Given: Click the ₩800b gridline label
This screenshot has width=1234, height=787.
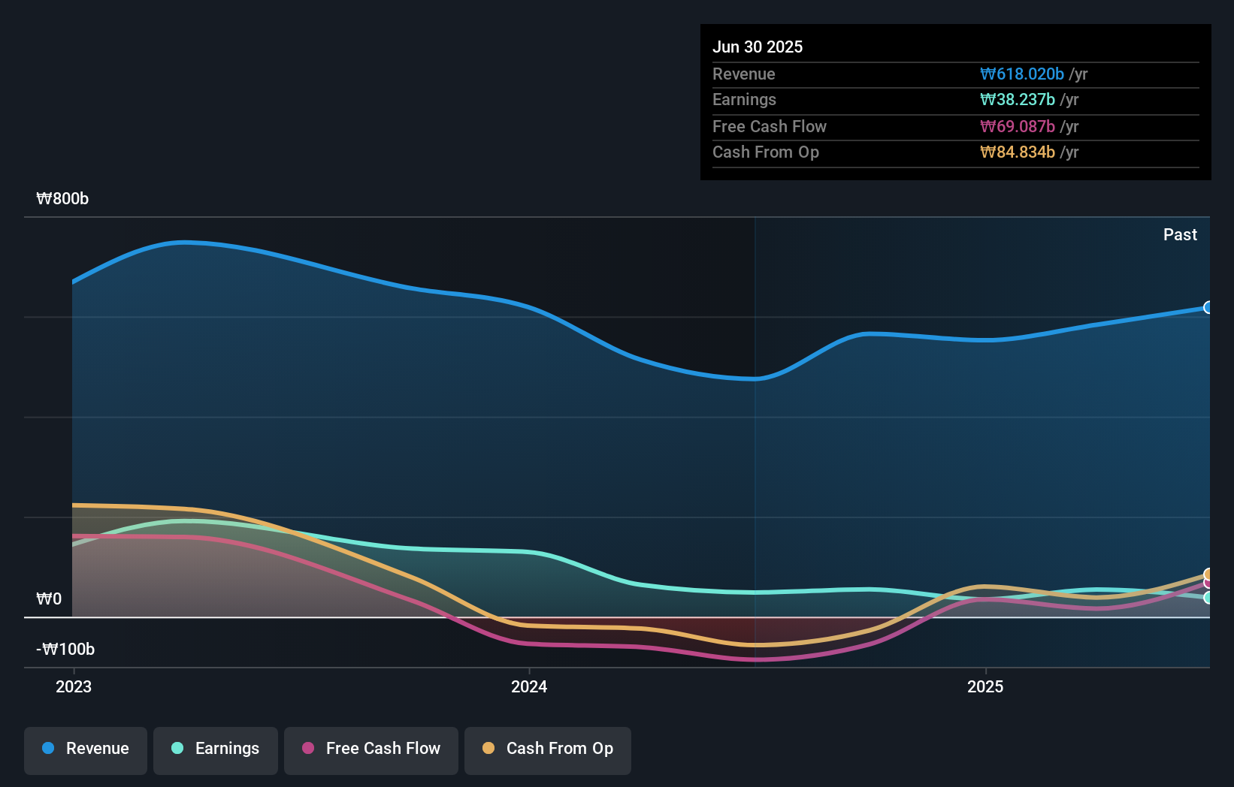Looking at the screenshot, I should pos(62,199).
